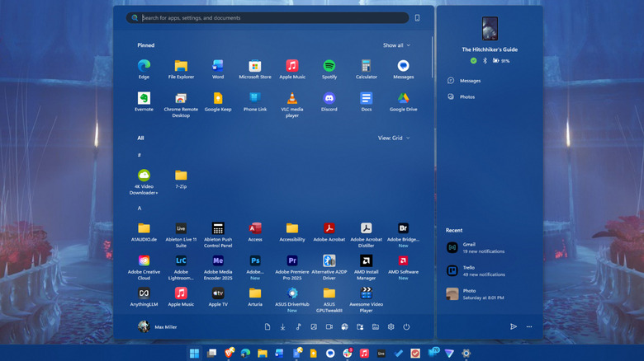Open Photos in phone panel
The image size is (644, 361).
tap(461, 96)
